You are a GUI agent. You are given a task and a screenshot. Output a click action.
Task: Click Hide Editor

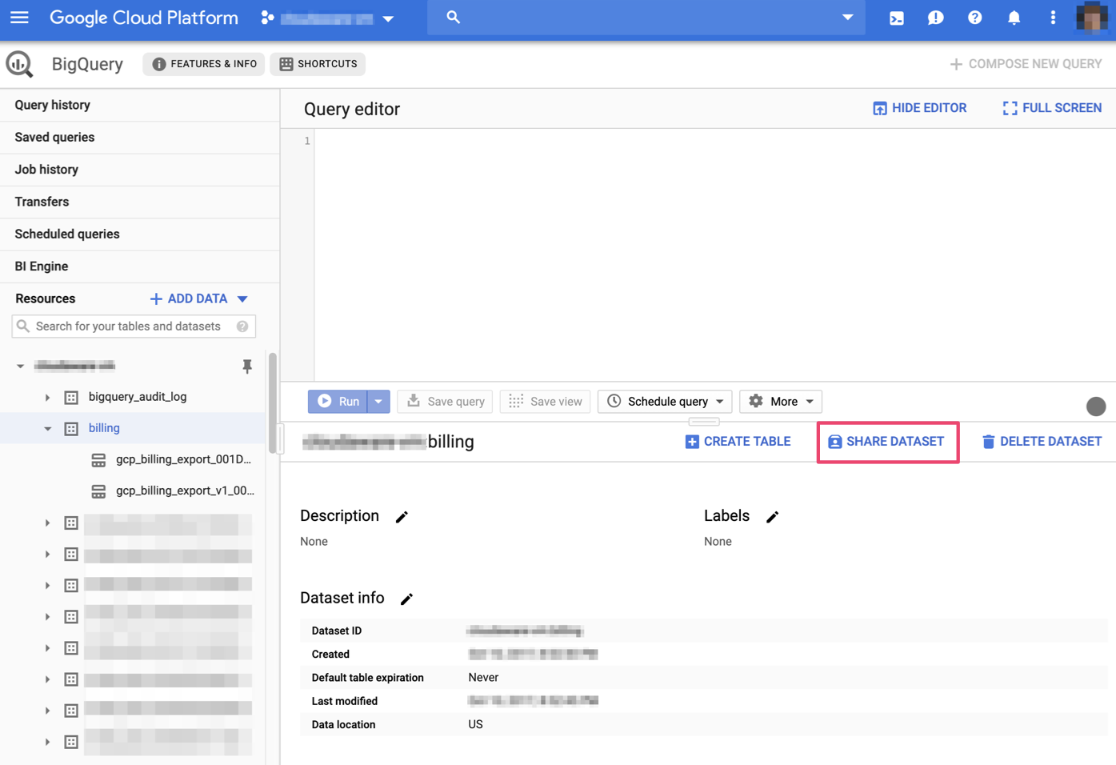click(919, 108)
